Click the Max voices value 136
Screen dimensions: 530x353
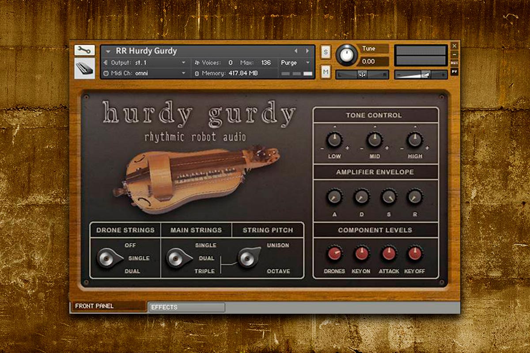(266, 63)
